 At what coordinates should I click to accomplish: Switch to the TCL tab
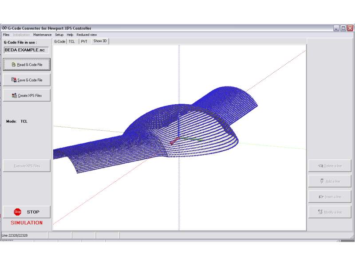tap(71, 41)
